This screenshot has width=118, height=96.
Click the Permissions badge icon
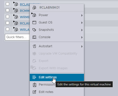[34, 85]
